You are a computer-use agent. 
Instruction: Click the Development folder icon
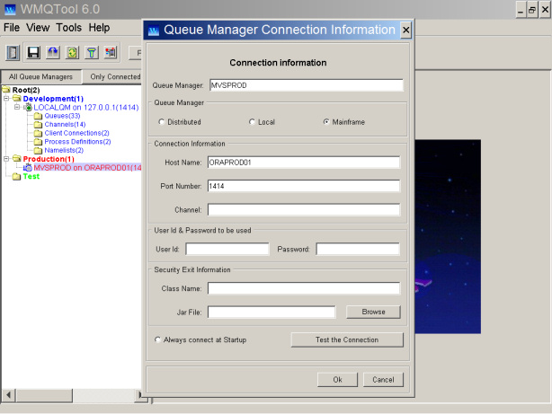[17, 99]
